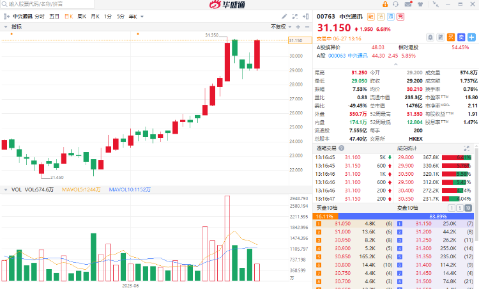479x289 pixels.
Task: Open the 不复权 adjustment dropdown
Action: (280, 27)
